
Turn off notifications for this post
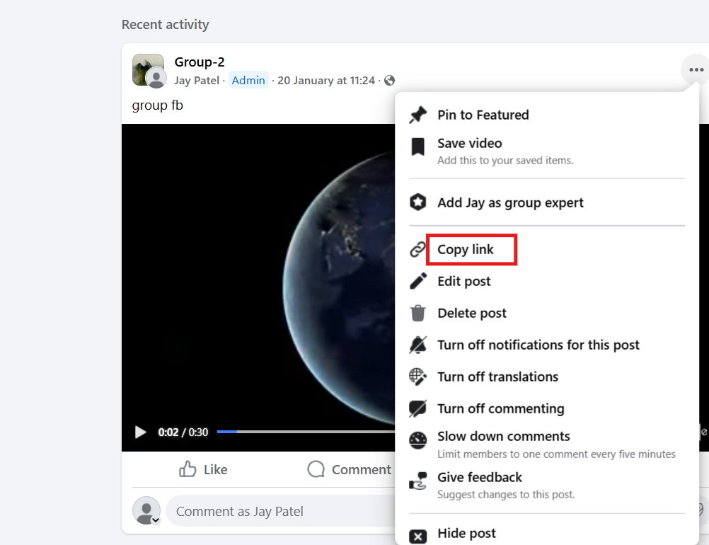click(538, 345)
